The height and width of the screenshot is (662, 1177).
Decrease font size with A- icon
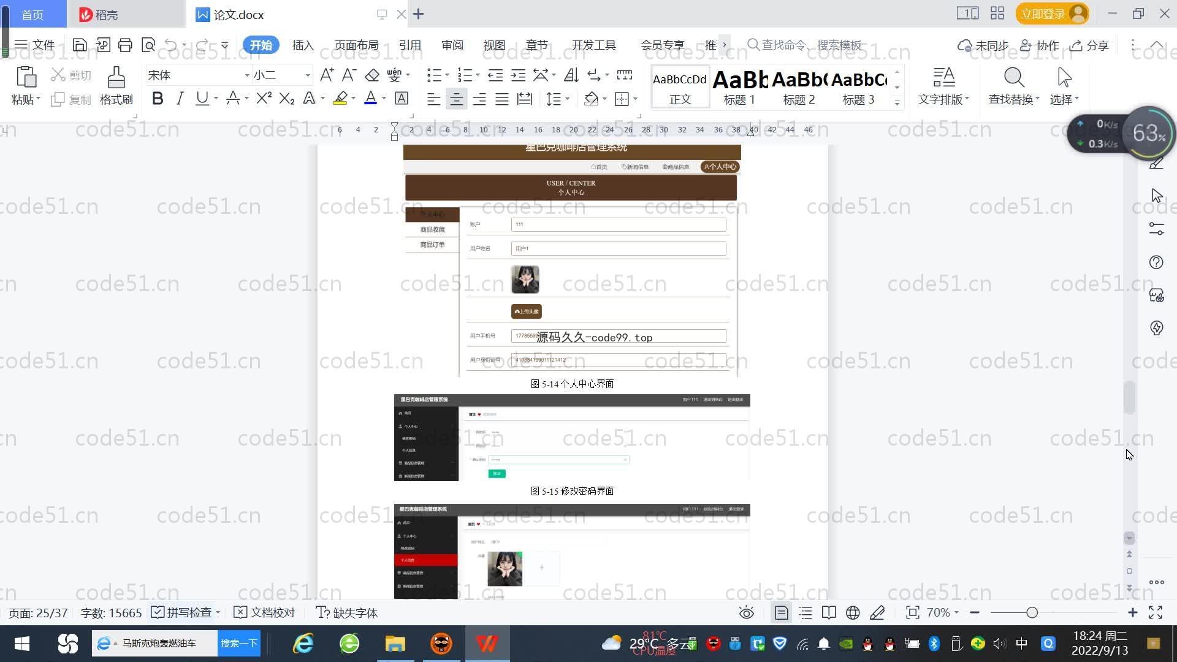(x=349, y=75)
